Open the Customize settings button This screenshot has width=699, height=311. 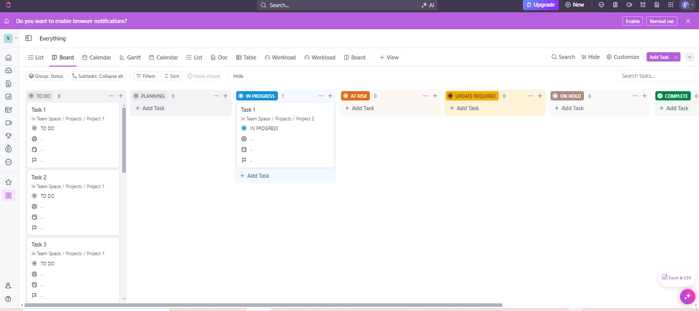(623, 57)
